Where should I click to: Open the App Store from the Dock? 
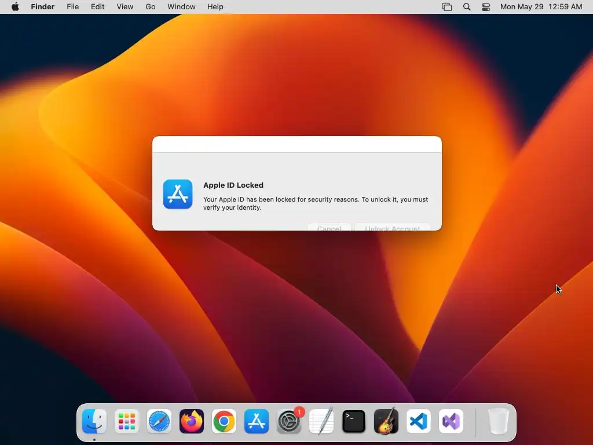point(257,421)
